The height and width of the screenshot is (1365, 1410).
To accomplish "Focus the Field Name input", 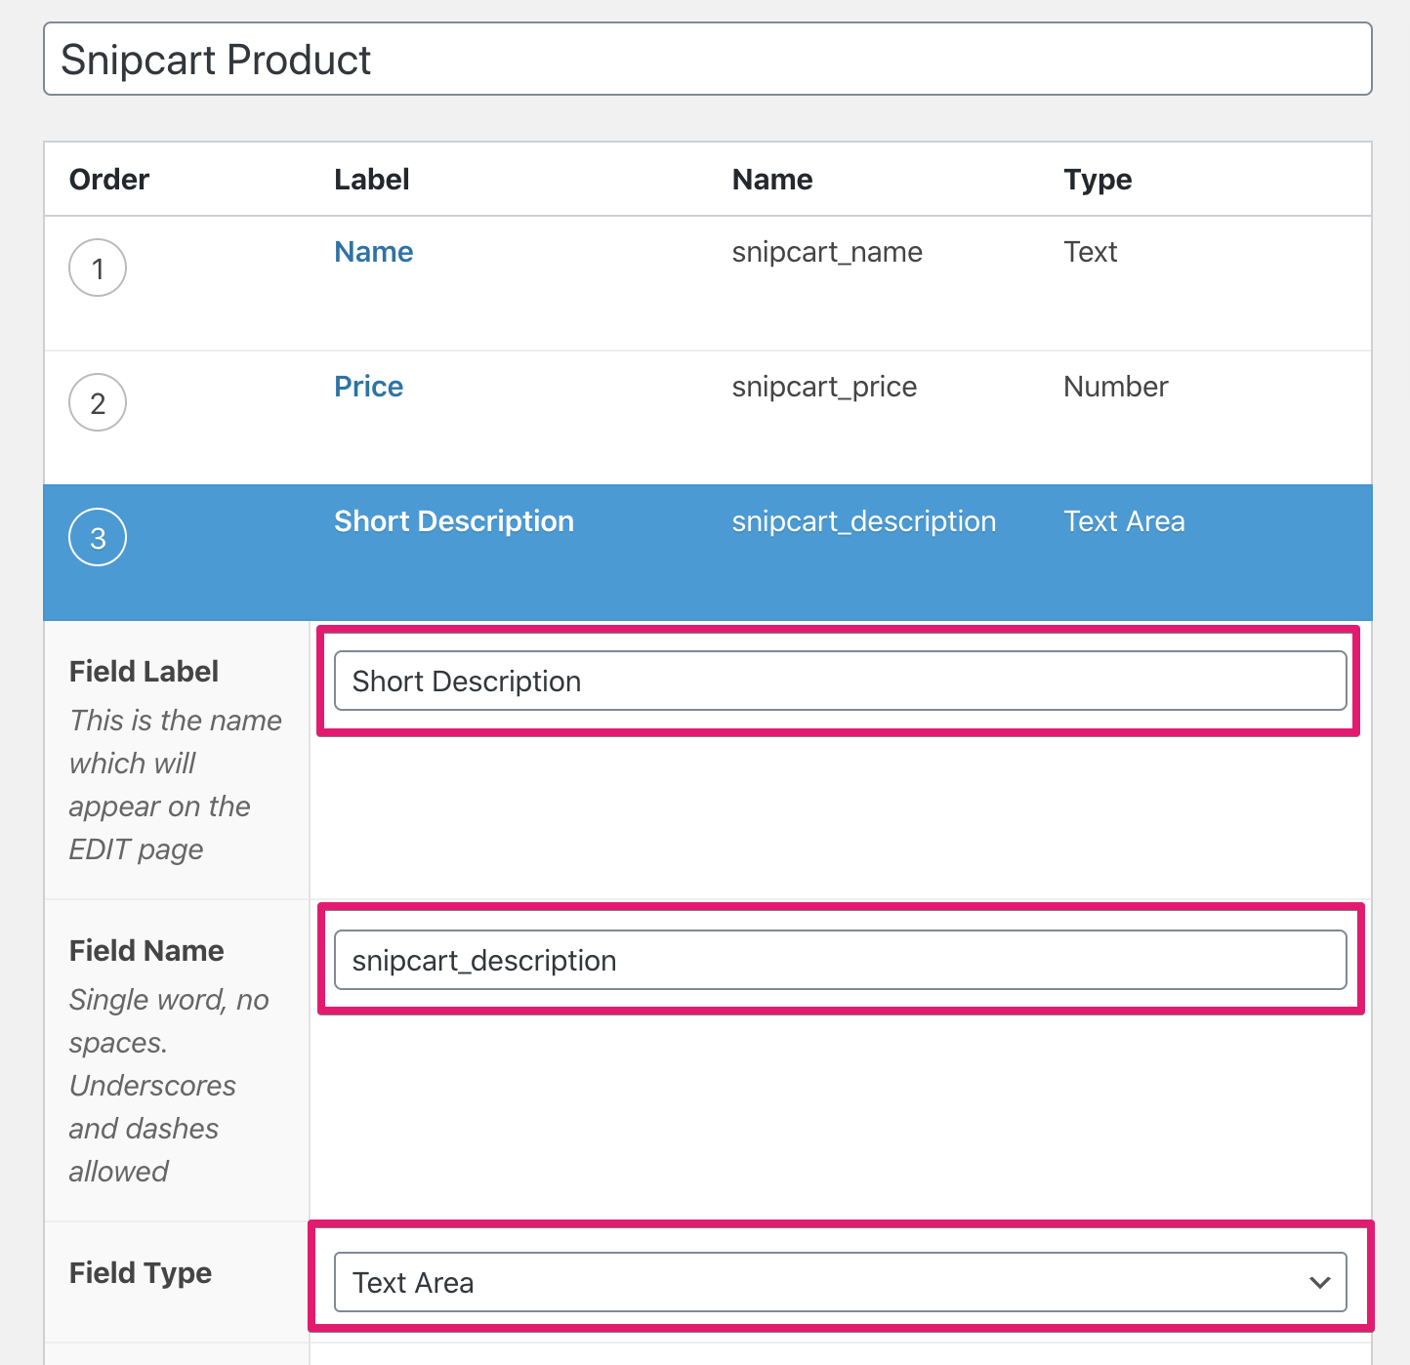I will pyautogui.click(x=841, y=960).
